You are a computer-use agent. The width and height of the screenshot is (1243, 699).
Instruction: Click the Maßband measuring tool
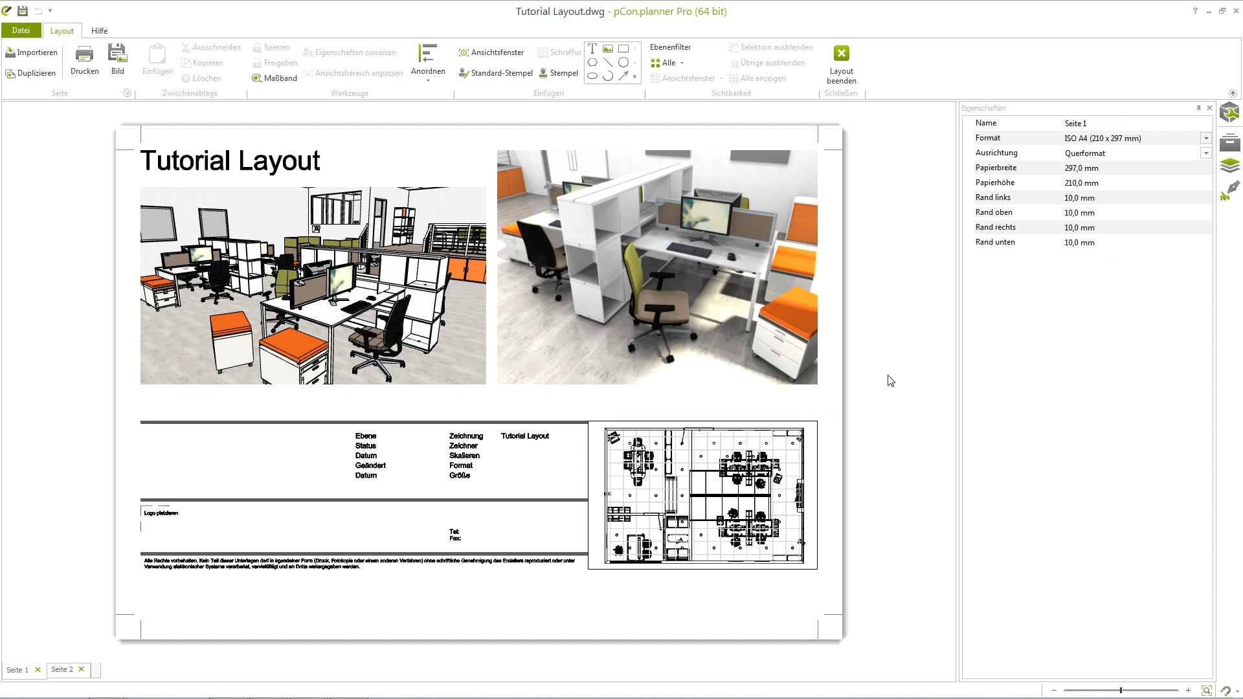(x=274, y=78)
